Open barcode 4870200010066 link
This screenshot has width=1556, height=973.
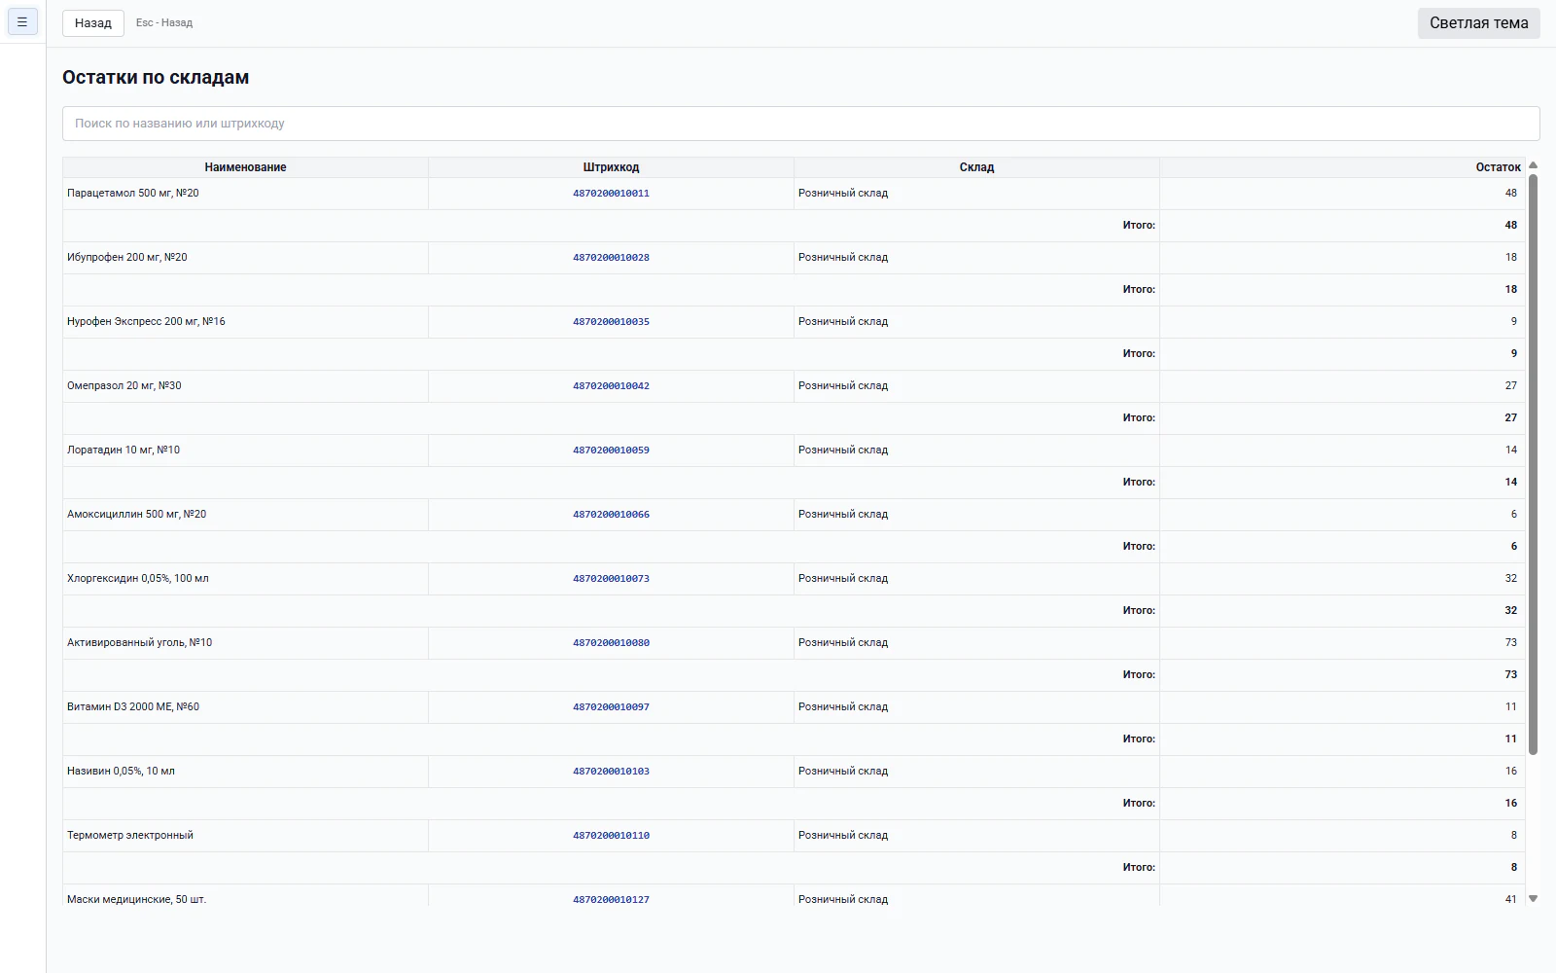click(611, 515)
